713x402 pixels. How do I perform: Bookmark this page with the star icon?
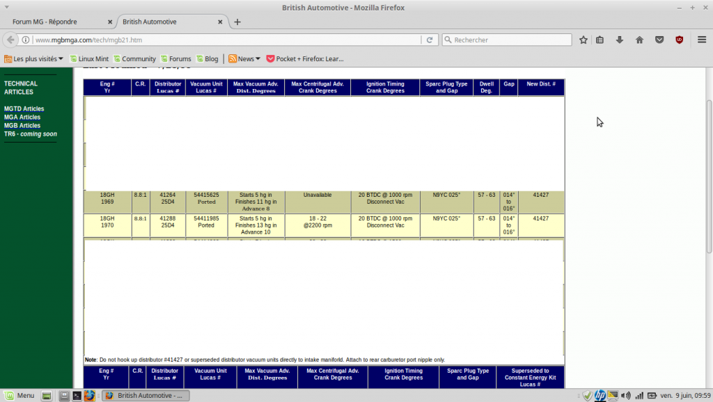(583, 40)
